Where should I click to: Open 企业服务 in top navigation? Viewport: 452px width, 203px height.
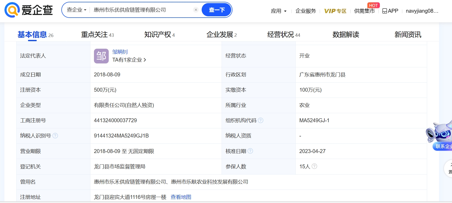coord(306,11)
